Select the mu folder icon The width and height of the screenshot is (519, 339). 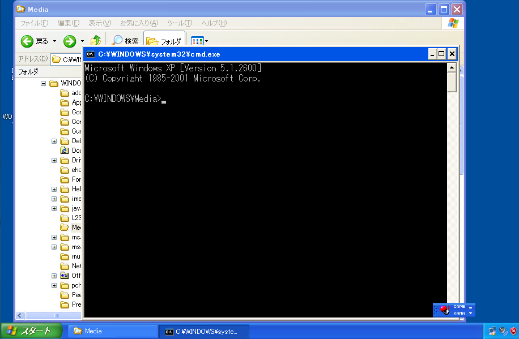65,256
